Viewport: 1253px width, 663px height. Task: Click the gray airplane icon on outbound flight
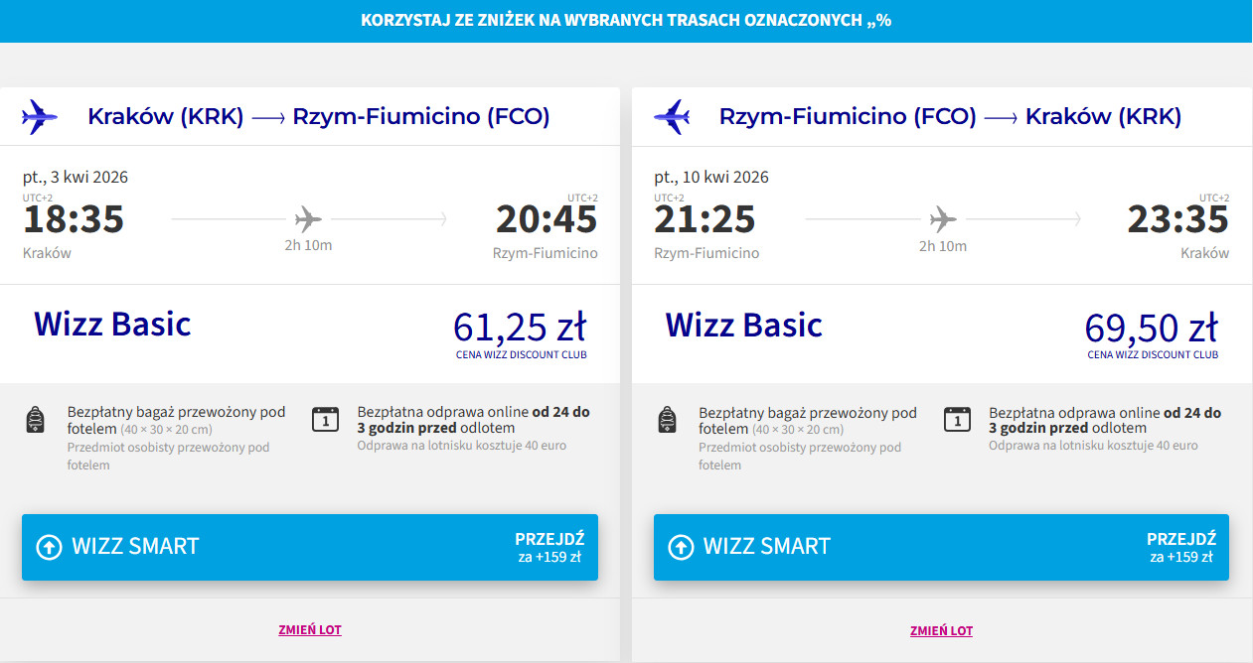point(309,218)
